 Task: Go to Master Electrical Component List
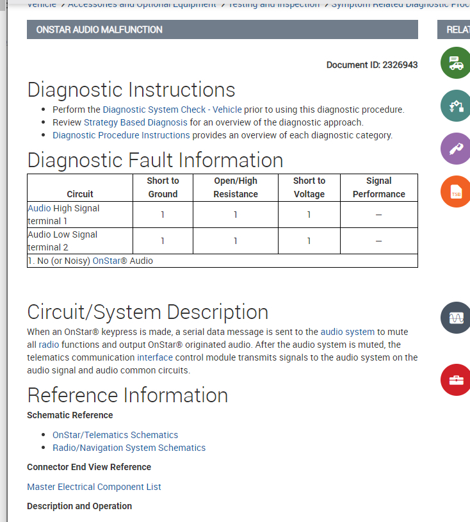94,487
